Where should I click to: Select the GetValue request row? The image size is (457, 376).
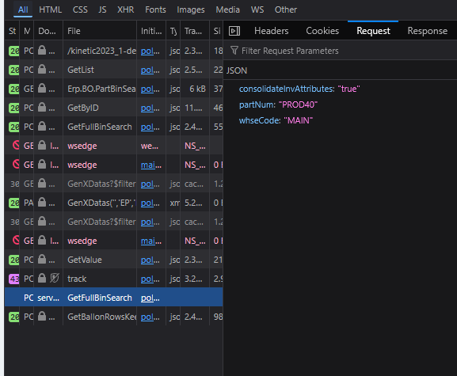[x=114, y=260]
